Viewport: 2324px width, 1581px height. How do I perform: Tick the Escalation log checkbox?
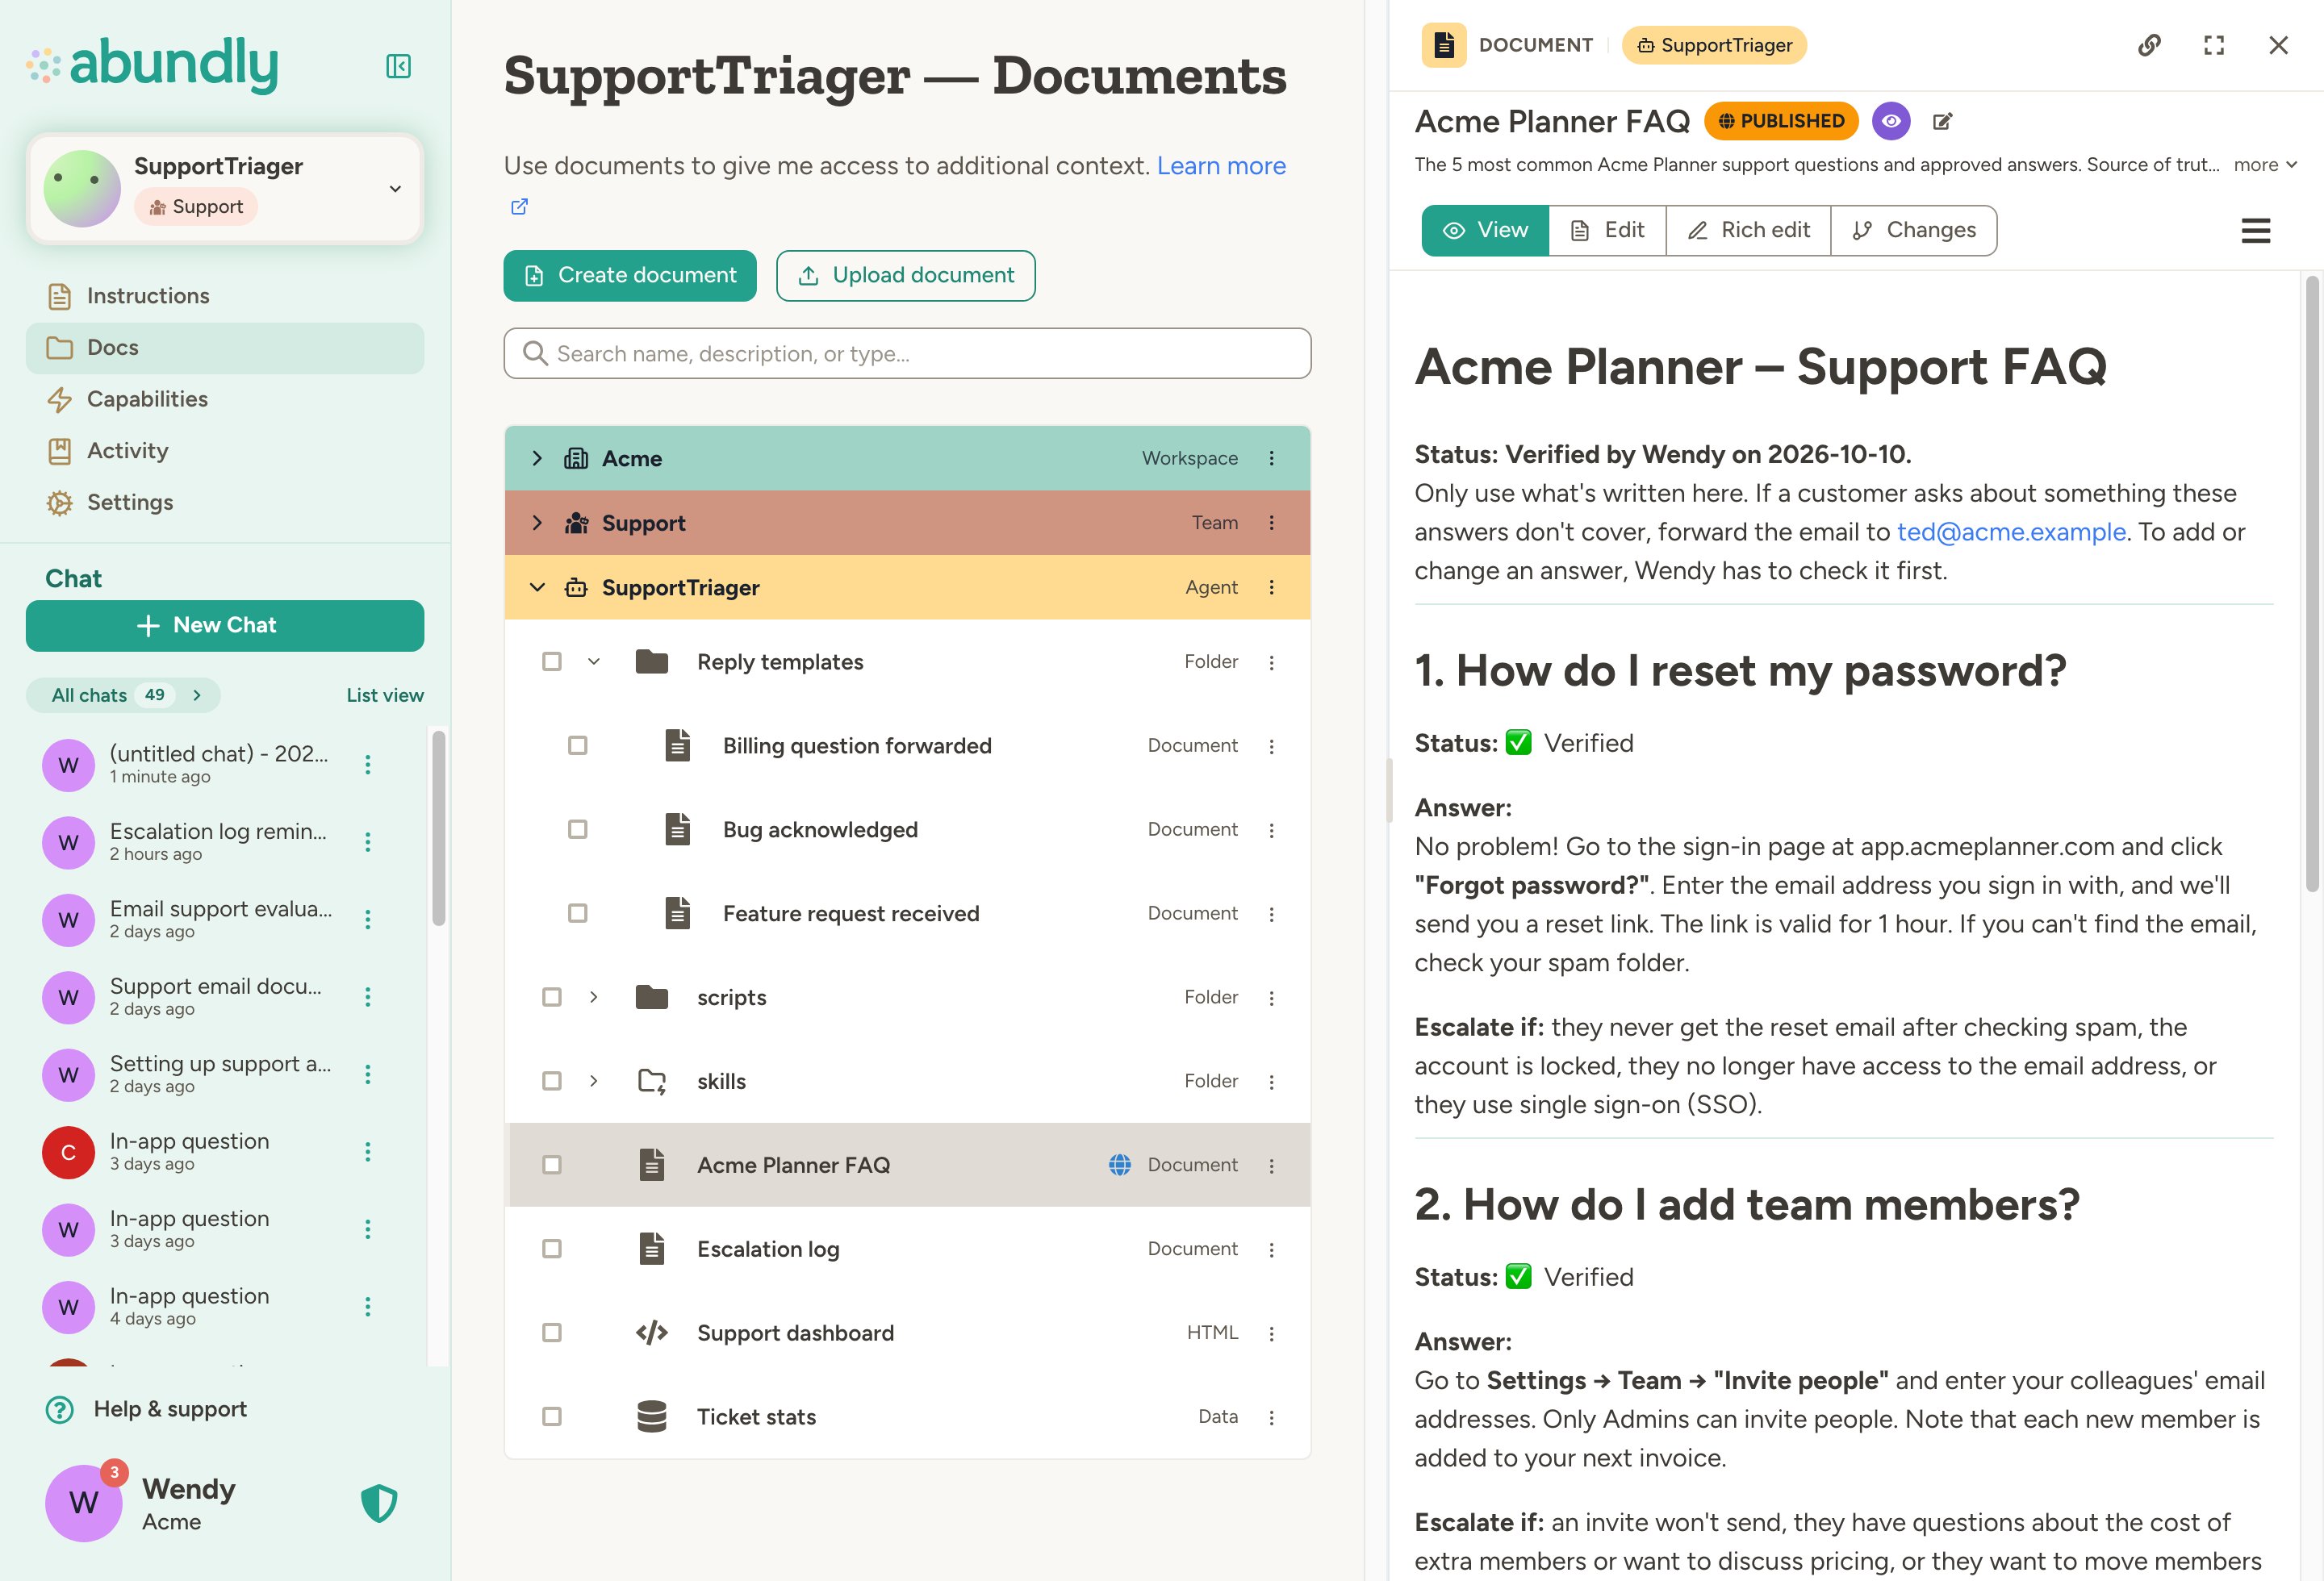tap(552, 1249)
